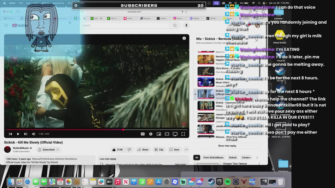Open Steam from the dock
Image resolution: width=335 pixels, height=188 pixels.
211,182
